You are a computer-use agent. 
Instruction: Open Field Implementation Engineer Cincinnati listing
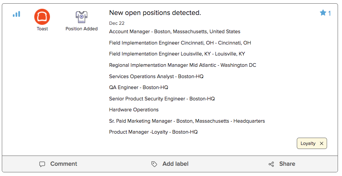click(180, 43)
